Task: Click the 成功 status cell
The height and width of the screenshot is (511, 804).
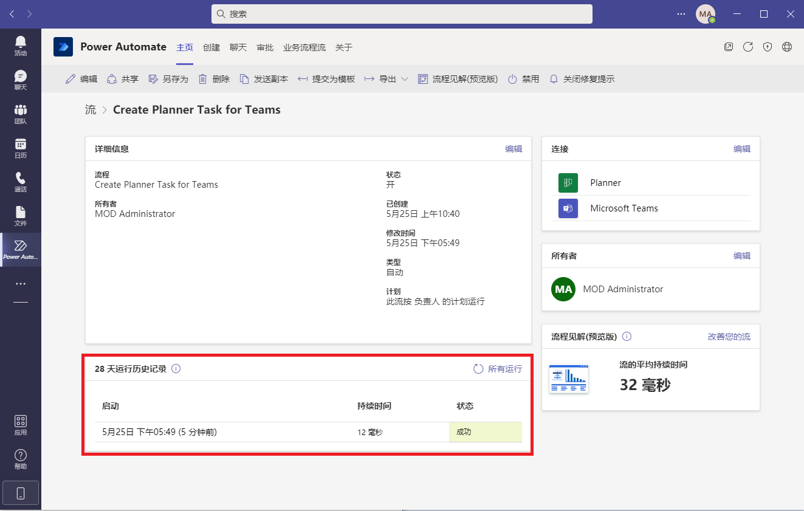Action: pos(485,432)
